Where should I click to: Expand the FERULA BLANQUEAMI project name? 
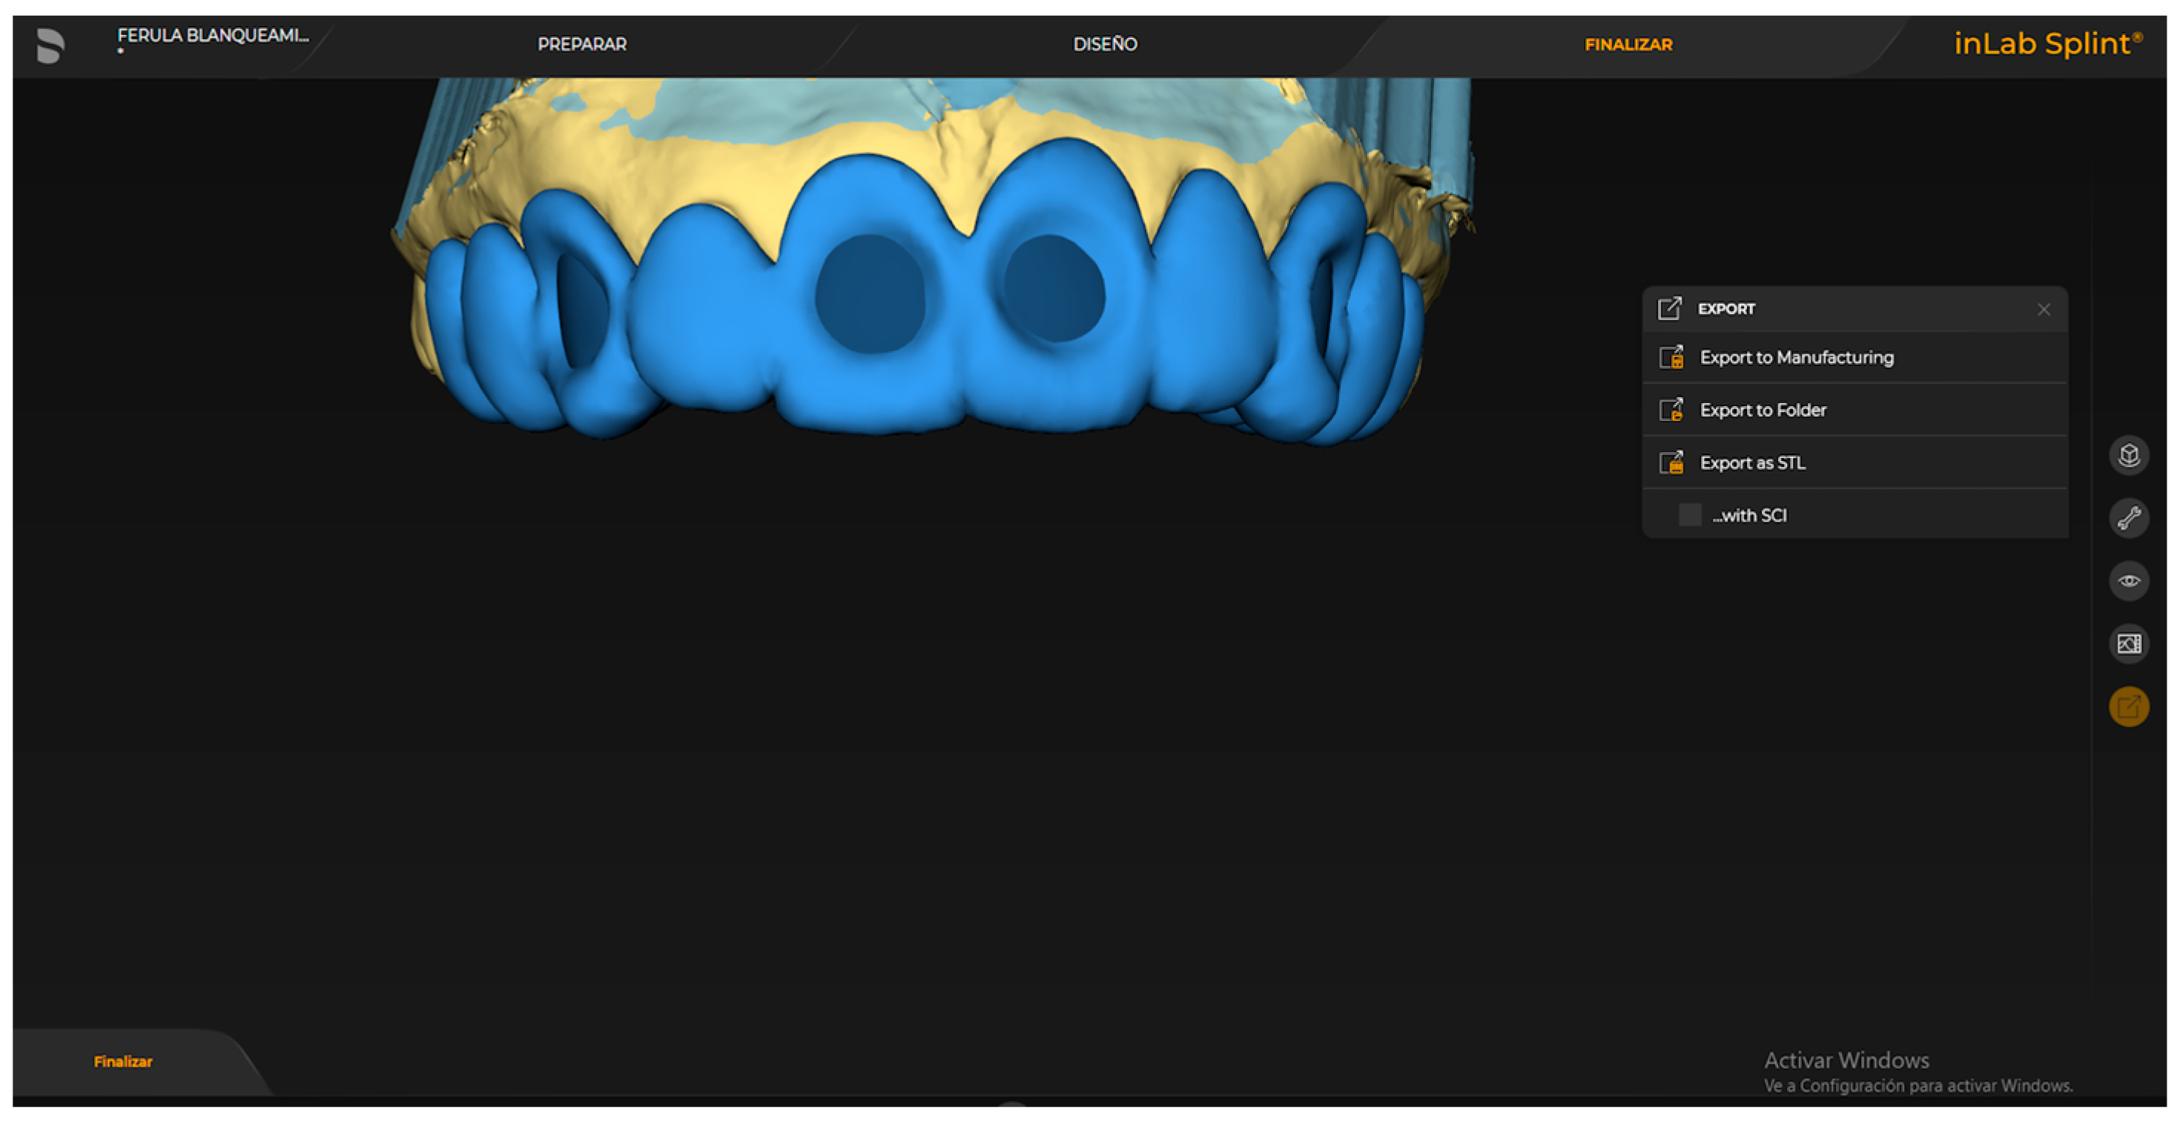(214, 36)
